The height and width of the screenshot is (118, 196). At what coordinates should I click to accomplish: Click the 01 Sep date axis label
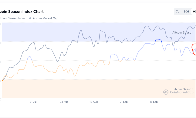(124, 102)
